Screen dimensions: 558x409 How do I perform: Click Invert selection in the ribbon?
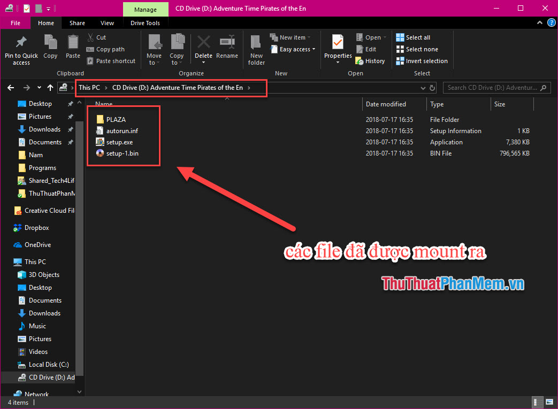[x=422, y=60]
